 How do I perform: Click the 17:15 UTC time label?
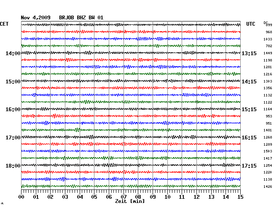249,165
